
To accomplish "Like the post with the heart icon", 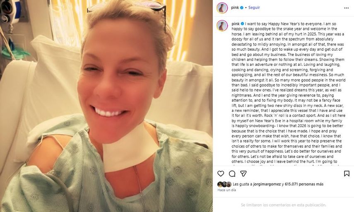I will (x=221, y=173).
